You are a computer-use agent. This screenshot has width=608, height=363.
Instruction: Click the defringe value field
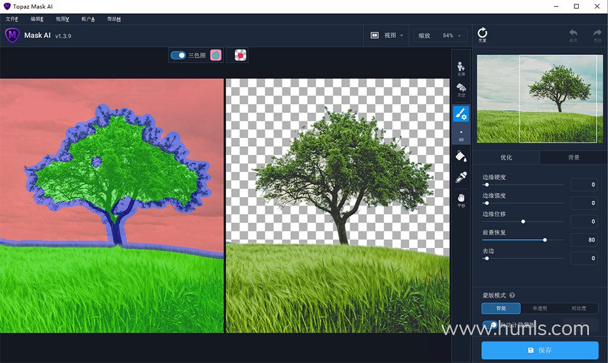584,258
